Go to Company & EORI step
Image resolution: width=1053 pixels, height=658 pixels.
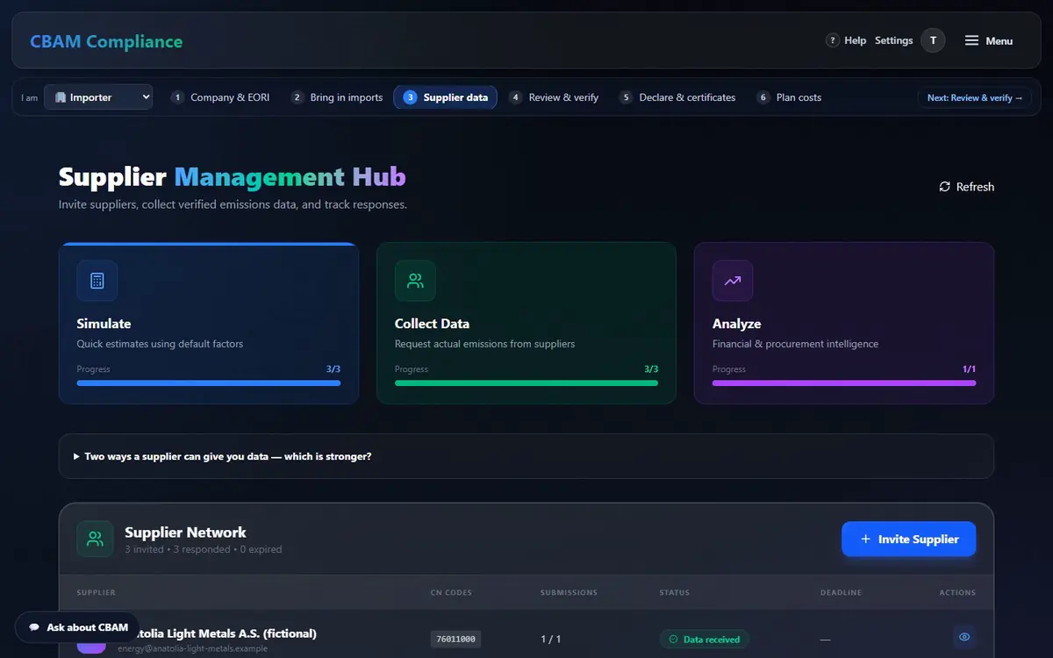[x=220, y=97]
